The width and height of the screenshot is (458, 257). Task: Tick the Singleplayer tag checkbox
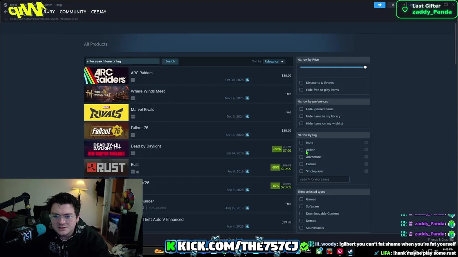[x=301, y=171]
